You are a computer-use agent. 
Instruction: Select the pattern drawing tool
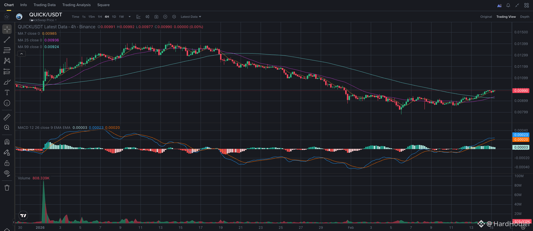point(7,61)
